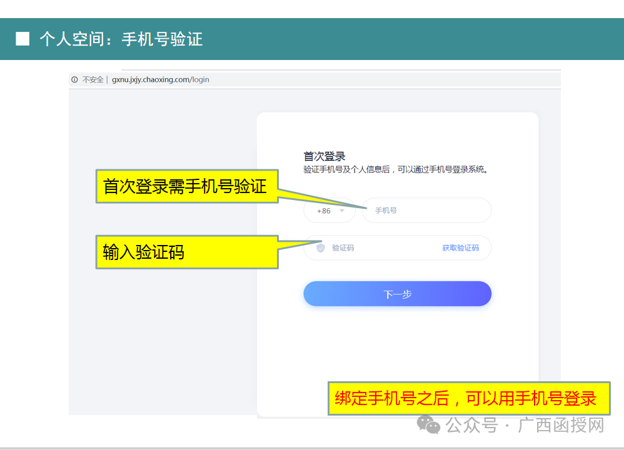Click the yellow 首次登录需手机号验证 callout box
The image size is (624, 450).
186,186
